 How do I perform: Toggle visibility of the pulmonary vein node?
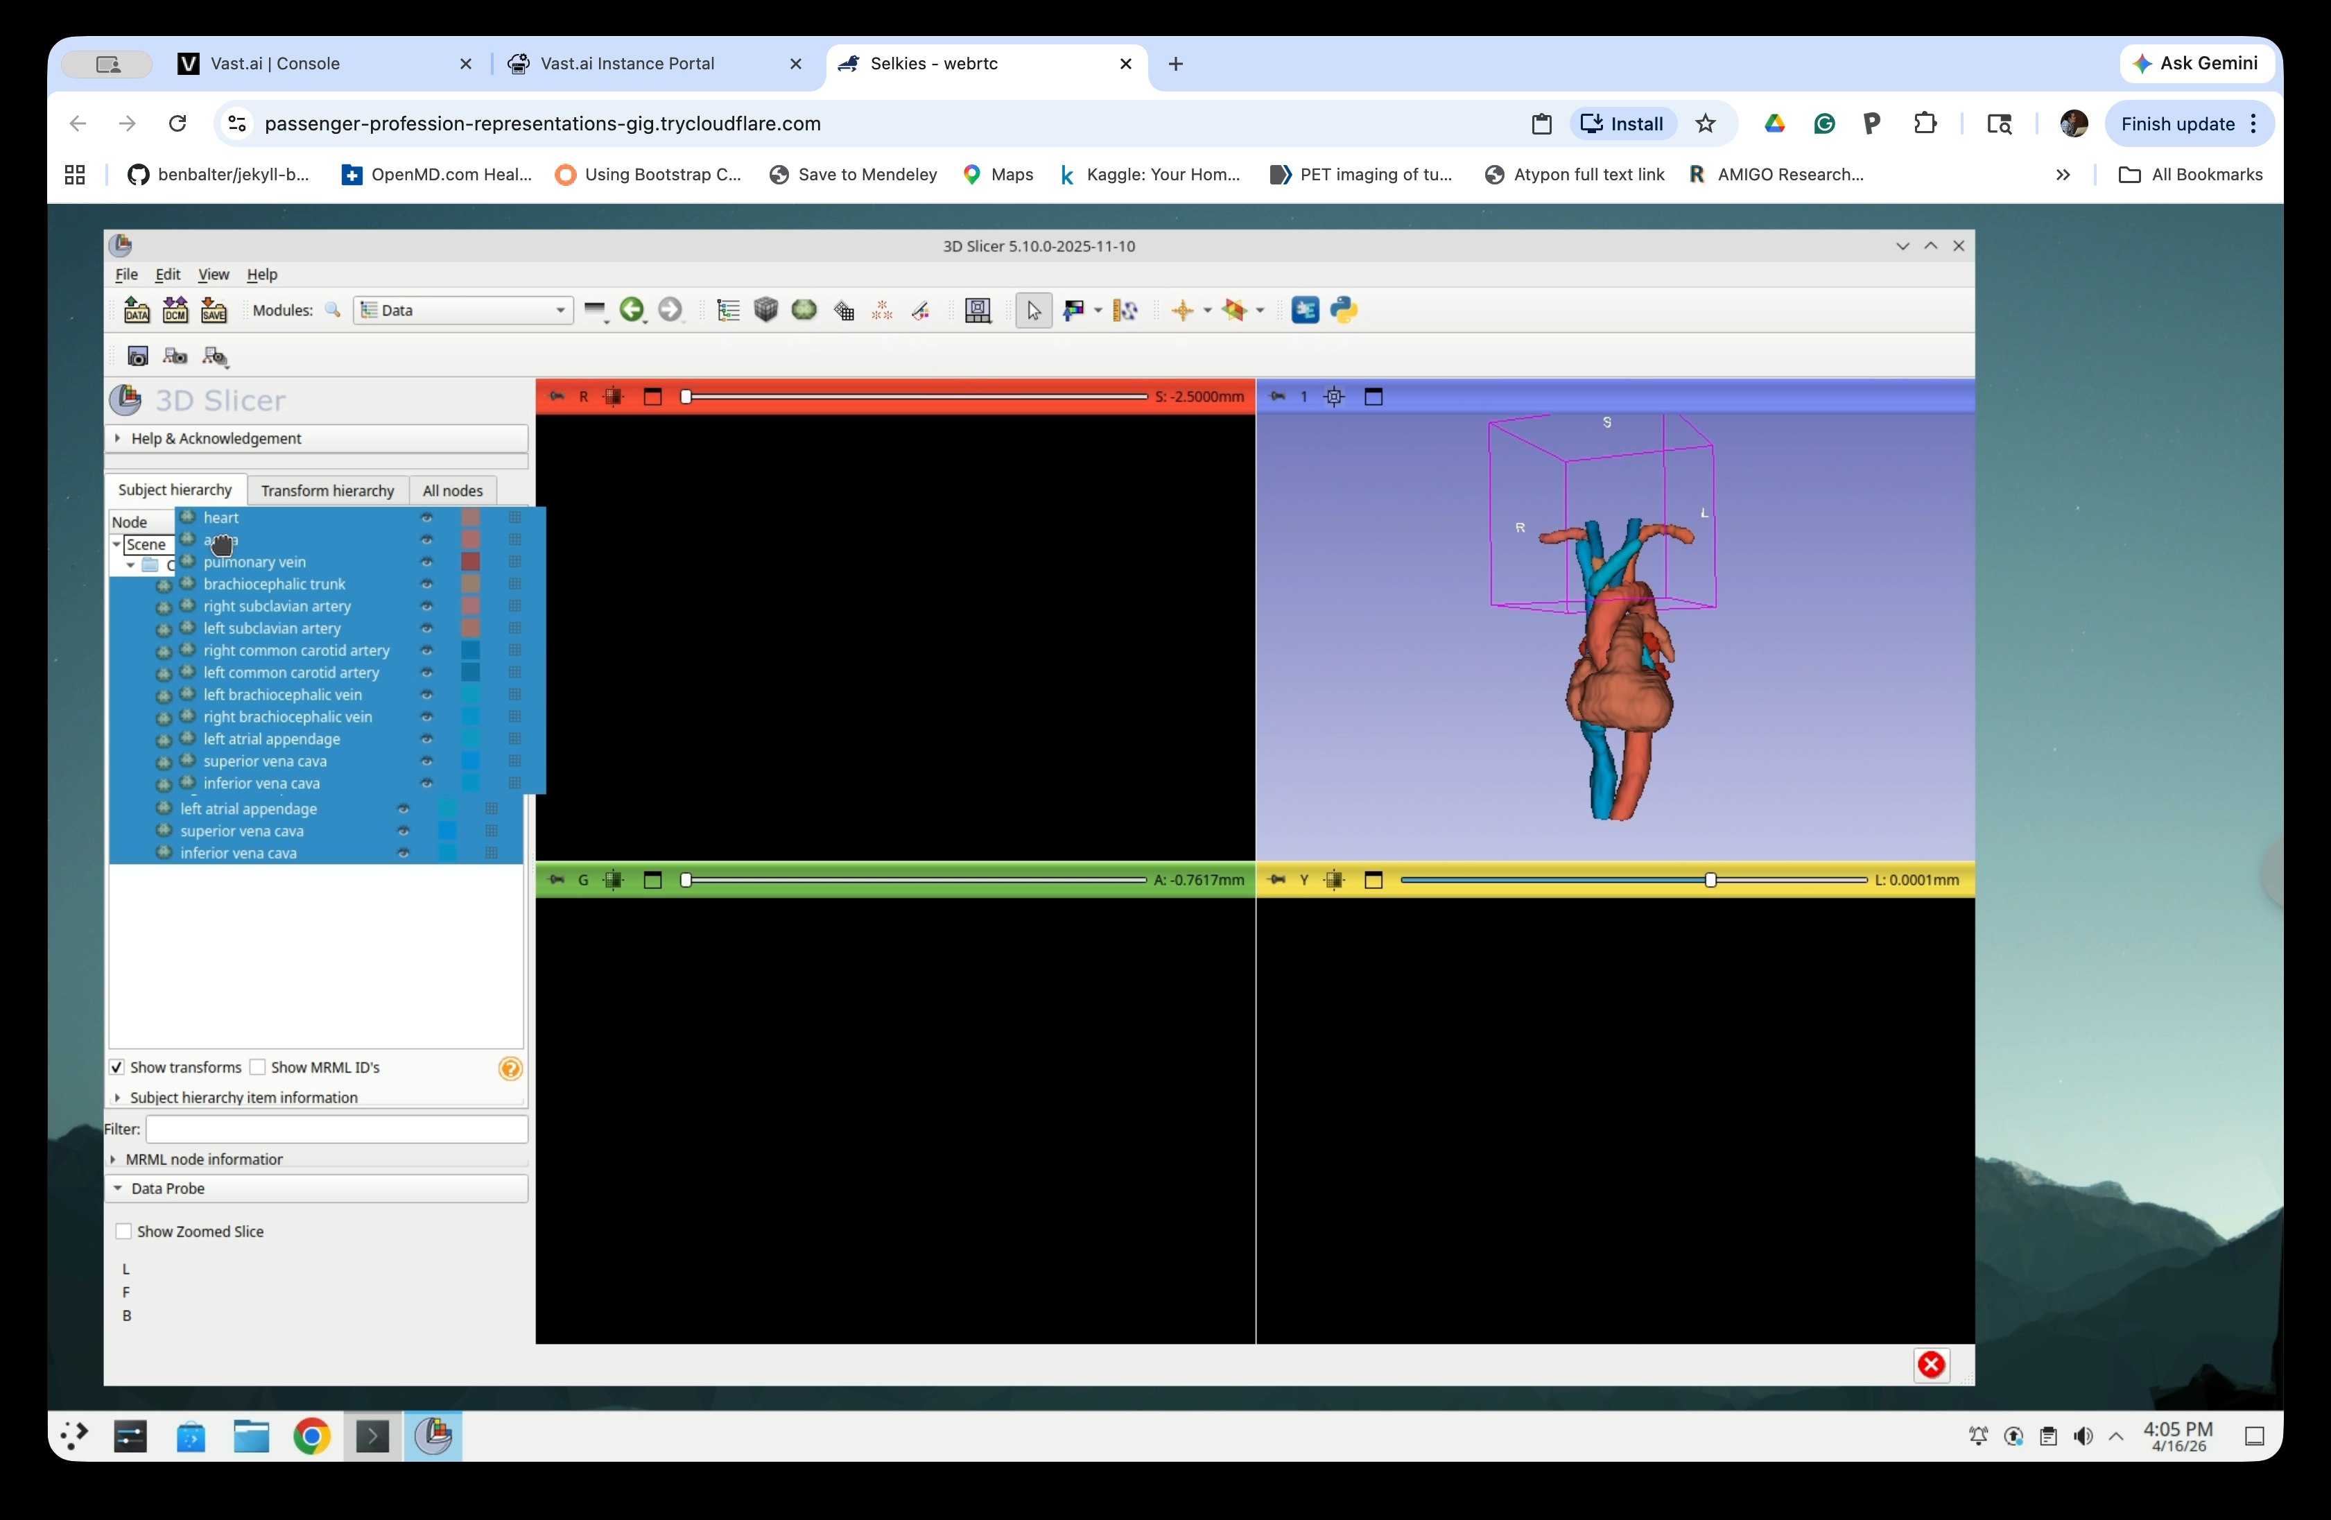[426, 562]
